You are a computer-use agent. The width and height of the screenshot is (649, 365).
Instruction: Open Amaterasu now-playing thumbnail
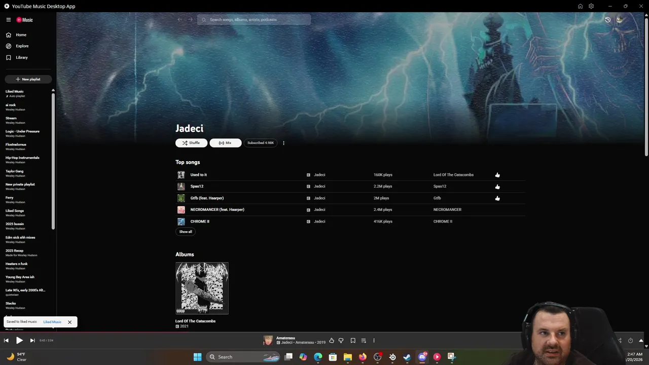click(x=268, y=341)
